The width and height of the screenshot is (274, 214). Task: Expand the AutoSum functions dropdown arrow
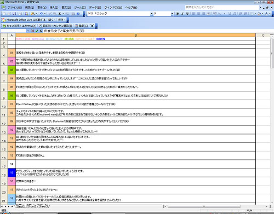[63, 14]
